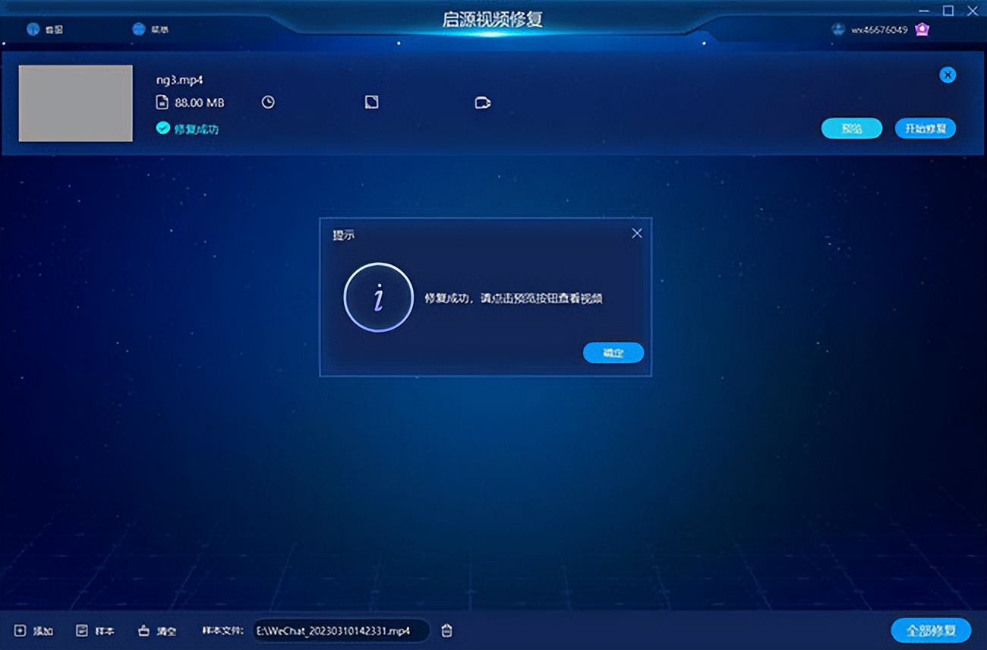Click the user avatar icon in the header
The image size is (987, 650).
[838, 30]
